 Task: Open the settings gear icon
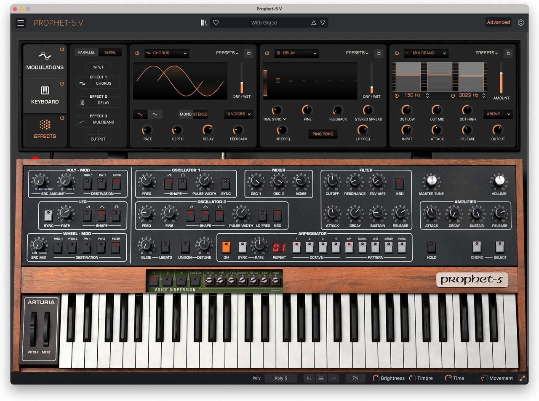click(521, 23)
